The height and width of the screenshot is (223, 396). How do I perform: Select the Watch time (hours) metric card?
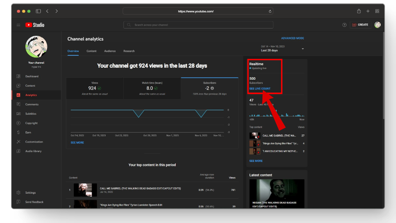152,88
